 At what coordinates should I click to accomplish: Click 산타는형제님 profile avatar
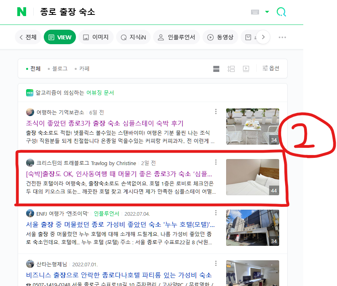coord(30,264)
